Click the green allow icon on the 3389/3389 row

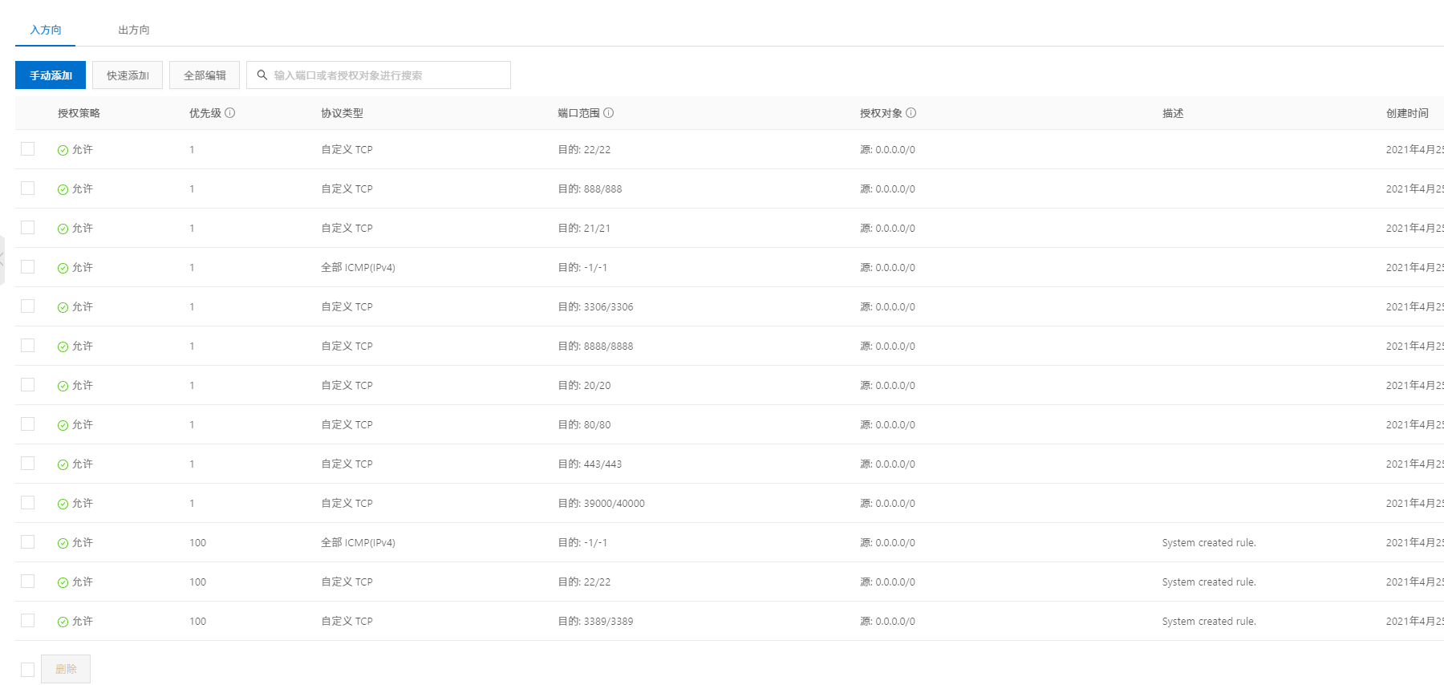click(x=63, y=622)
